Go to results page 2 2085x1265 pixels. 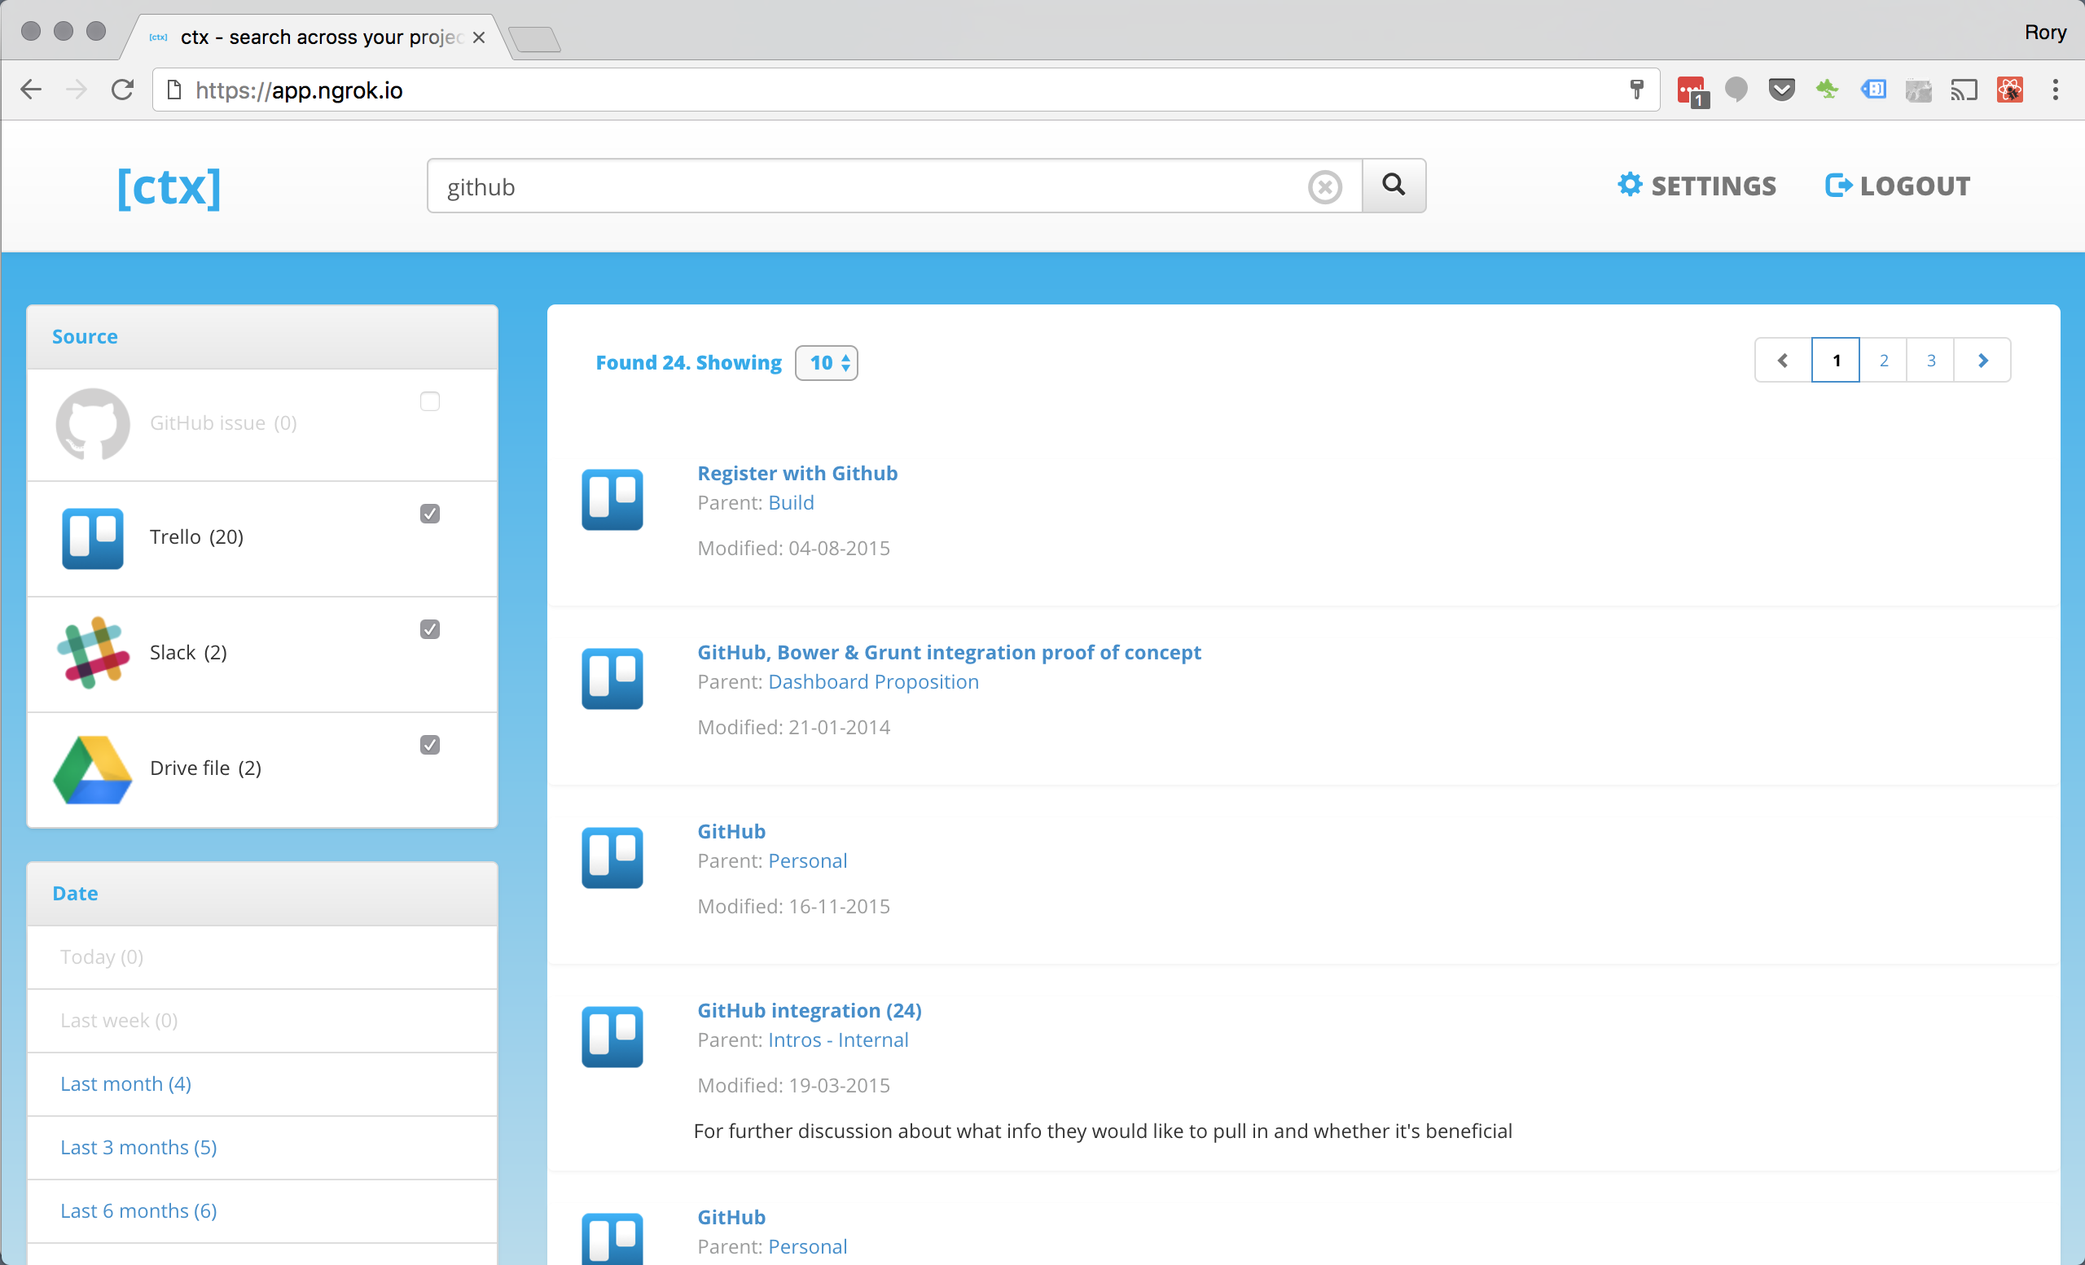(1884, 361)
